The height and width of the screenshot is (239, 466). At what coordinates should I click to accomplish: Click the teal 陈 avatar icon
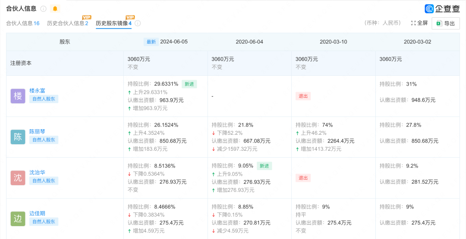(18, 137)
